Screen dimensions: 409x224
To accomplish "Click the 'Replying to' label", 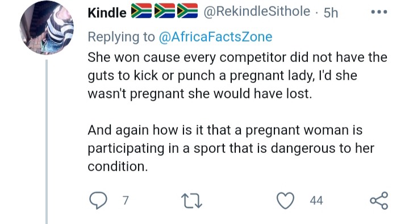I will tap(122, 37).
